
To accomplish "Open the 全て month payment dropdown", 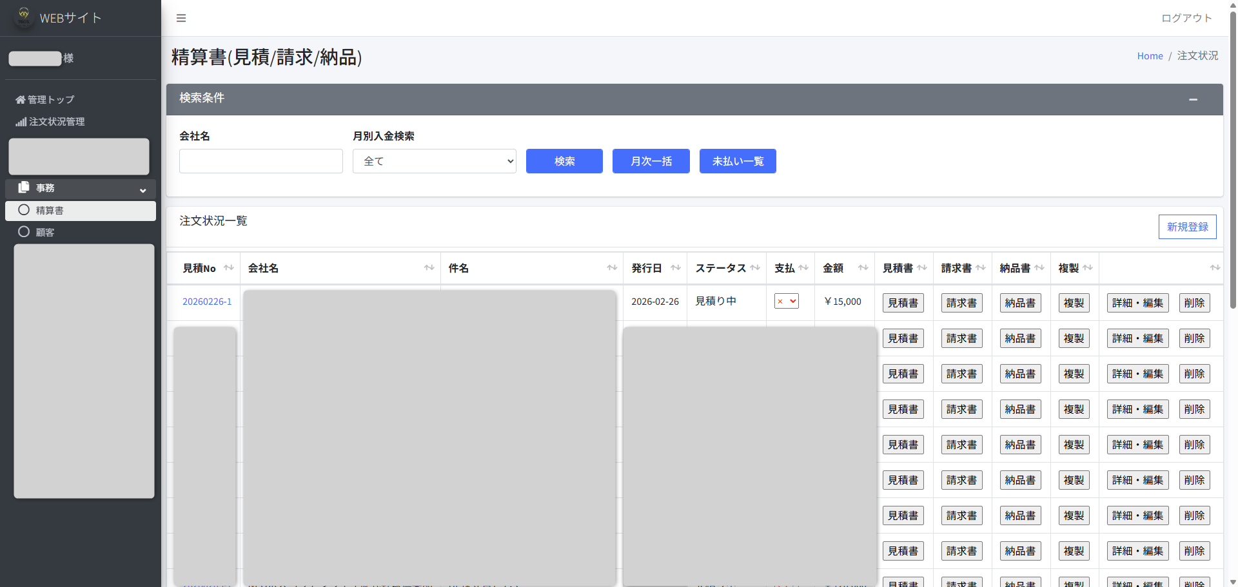I will pos(434,161).
